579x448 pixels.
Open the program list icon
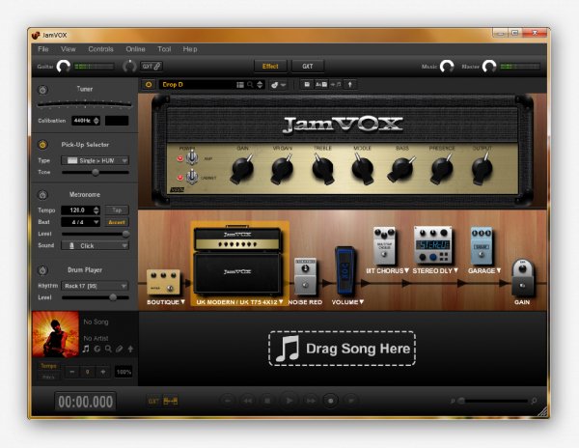pyautogui.click(x=240, y=85)
